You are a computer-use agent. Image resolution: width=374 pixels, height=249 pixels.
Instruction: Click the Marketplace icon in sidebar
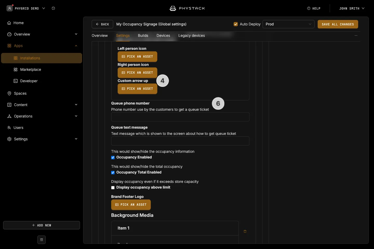pyautogui.click(x=16, y=70)
